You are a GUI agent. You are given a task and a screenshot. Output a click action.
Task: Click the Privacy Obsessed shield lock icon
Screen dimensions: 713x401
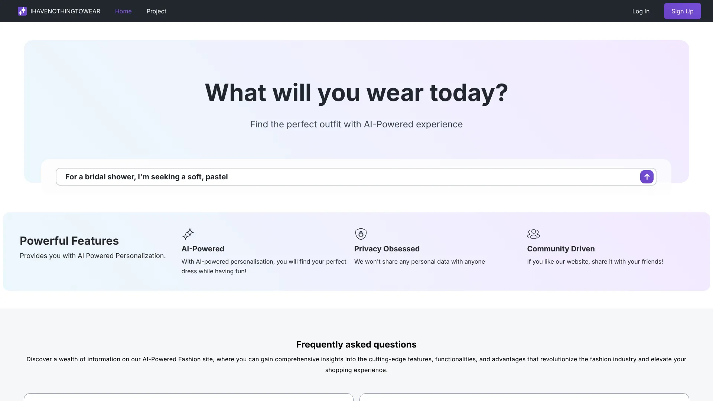point(361,234)
